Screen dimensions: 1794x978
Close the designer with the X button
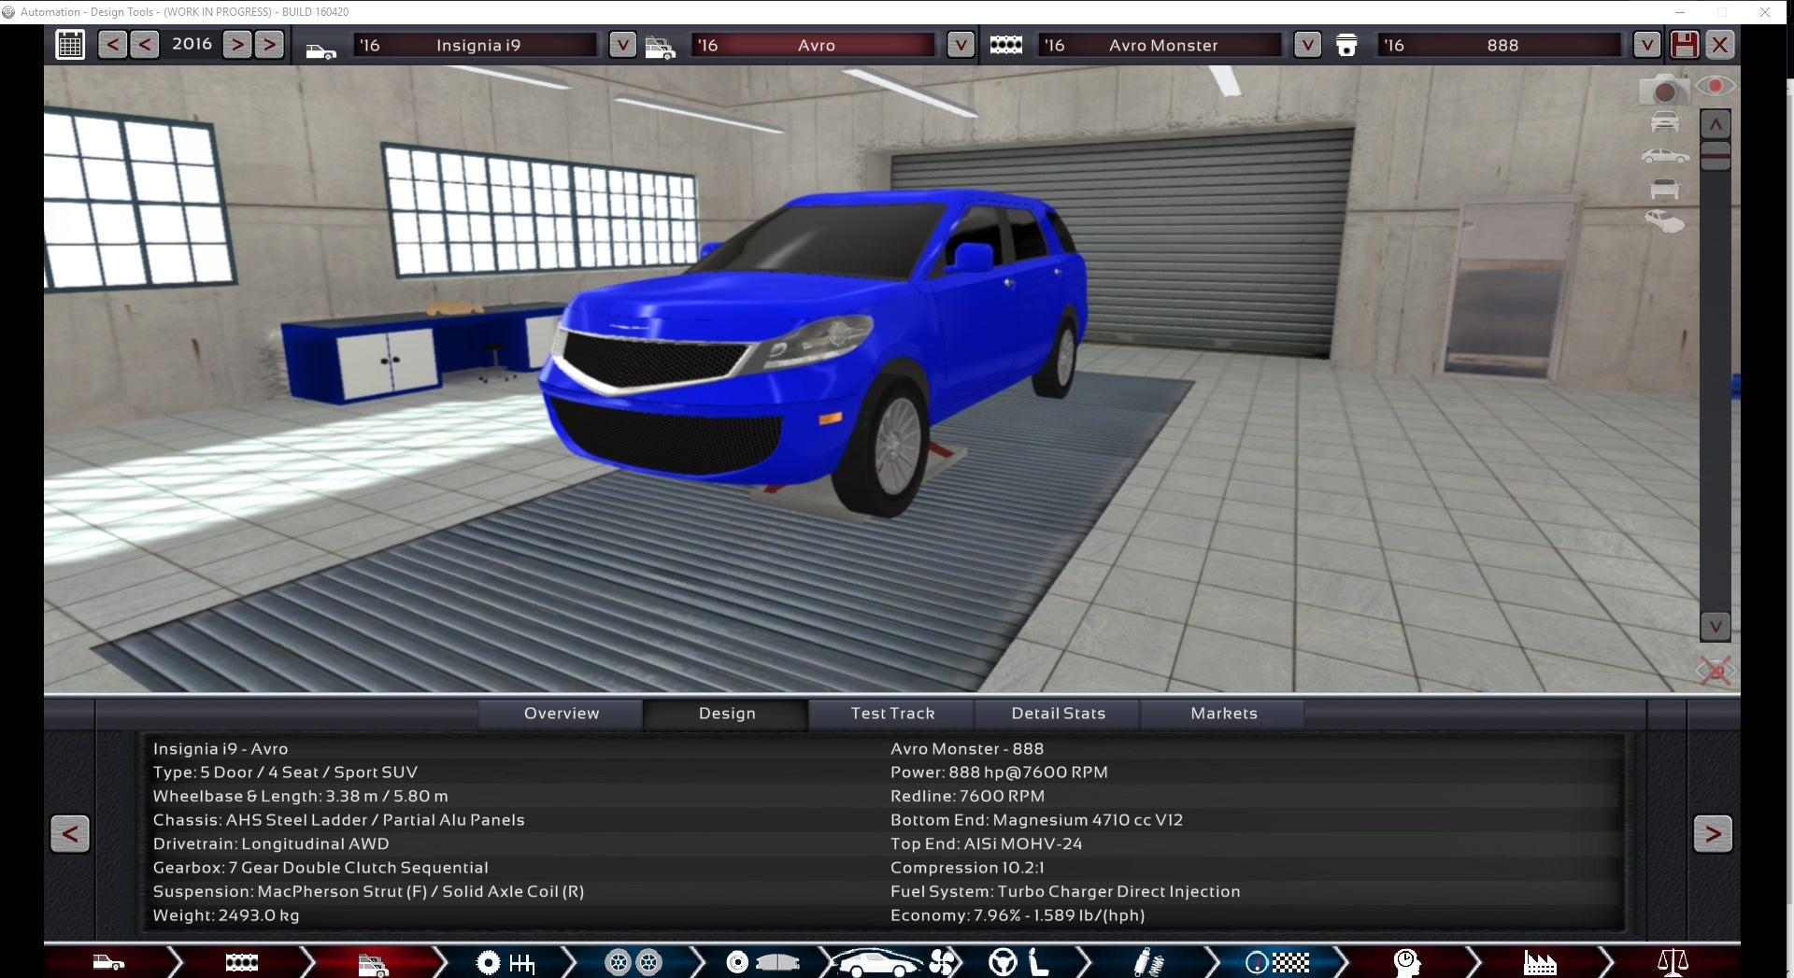1720,44
